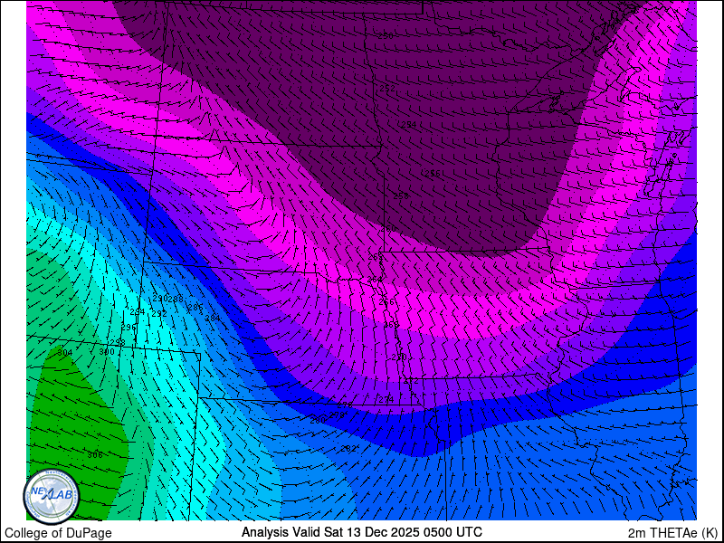This screenshot has width=724, height=543.
Task: Click the 278 contour label
Action: [338, 415]
